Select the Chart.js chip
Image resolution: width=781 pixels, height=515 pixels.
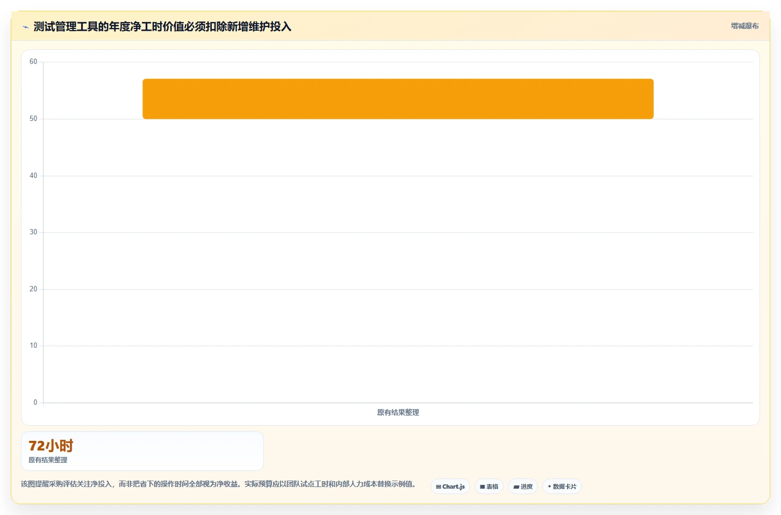450,487
